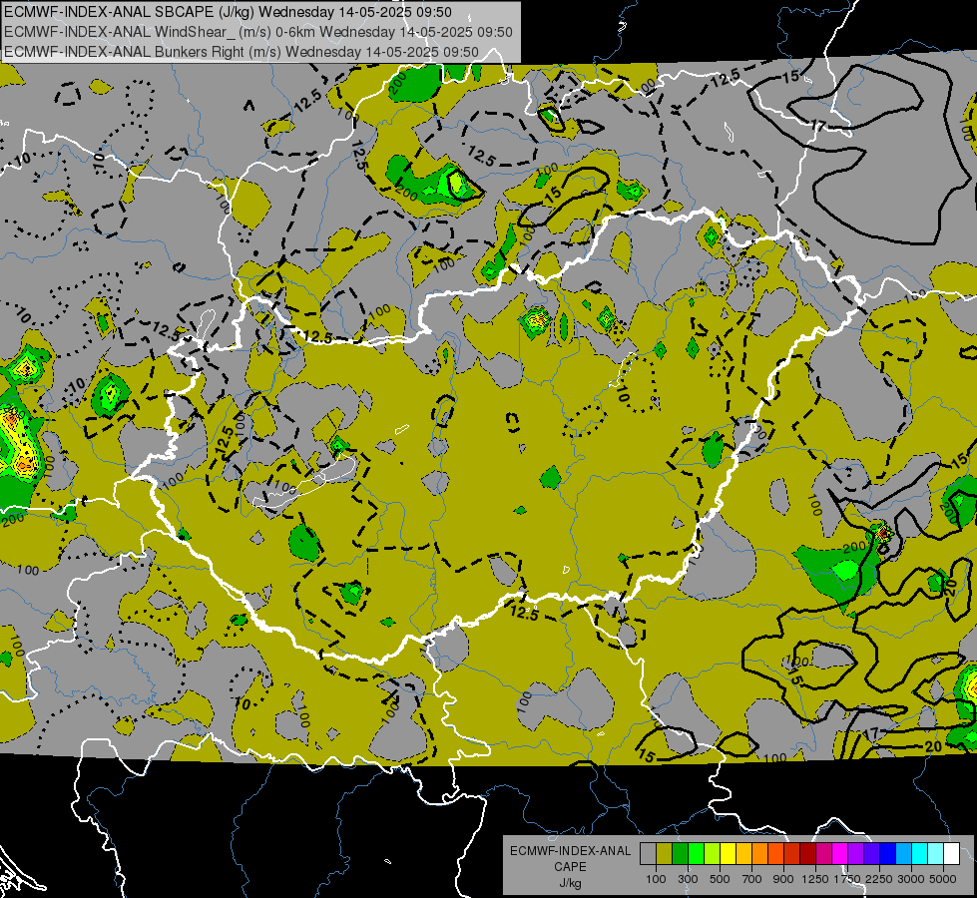Click the 1250 legend tick label
Screen dimensions: 977x898
click(815, 879)
